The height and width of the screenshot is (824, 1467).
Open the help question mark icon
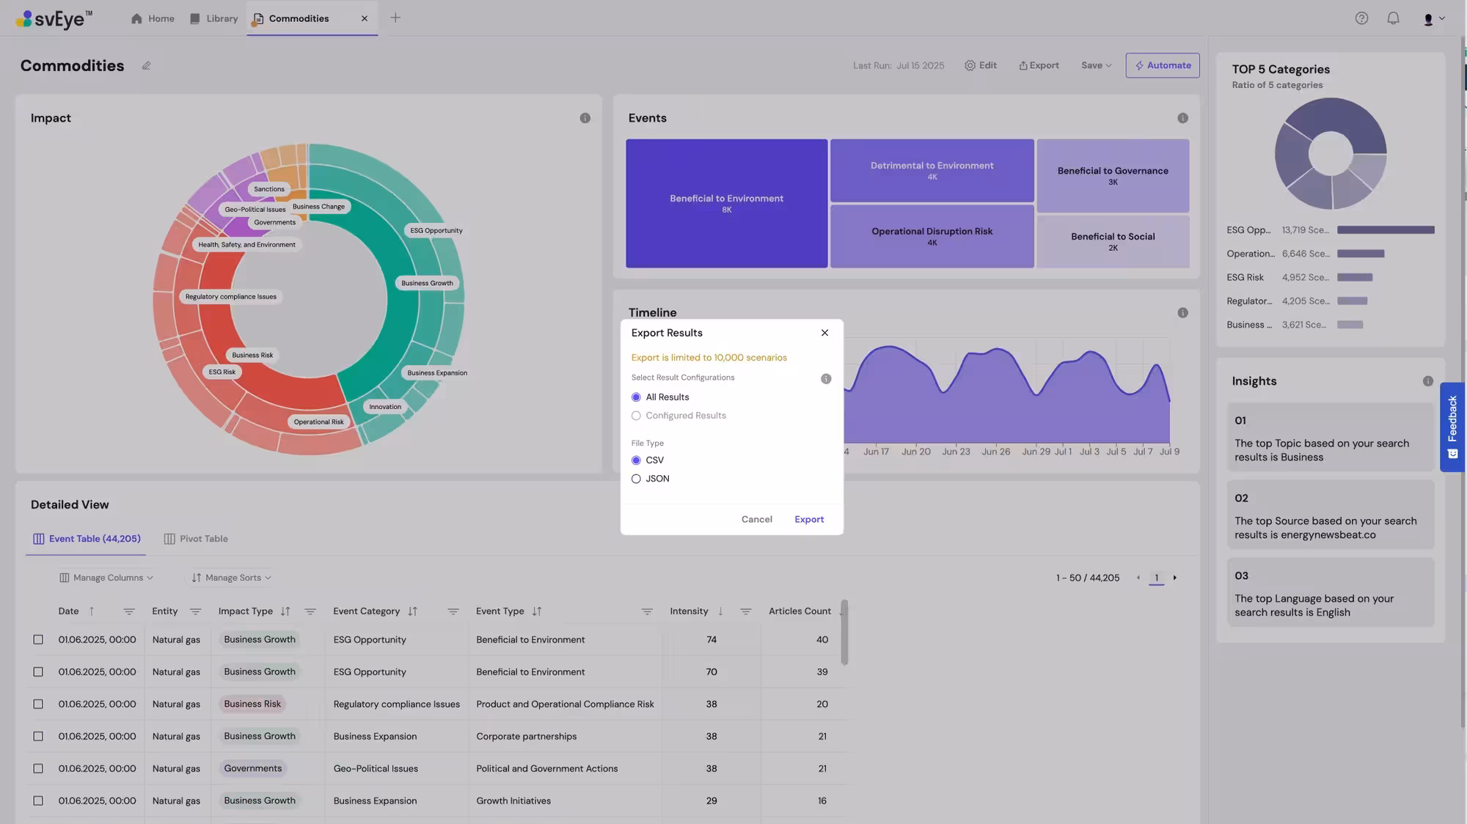1361,18
